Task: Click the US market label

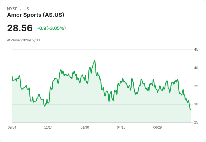Action: tap(26, 9)
